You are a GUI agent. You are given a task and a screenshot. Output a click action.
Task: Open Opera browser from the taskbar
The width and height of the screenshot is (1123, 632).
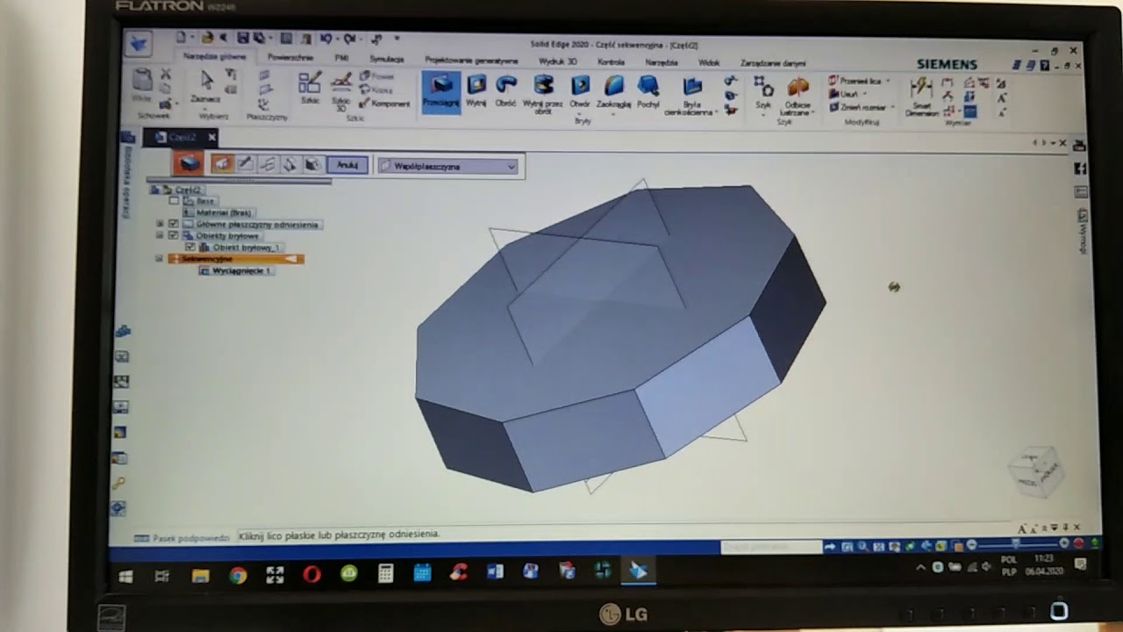pyautogui.click(x=311, y=575)
